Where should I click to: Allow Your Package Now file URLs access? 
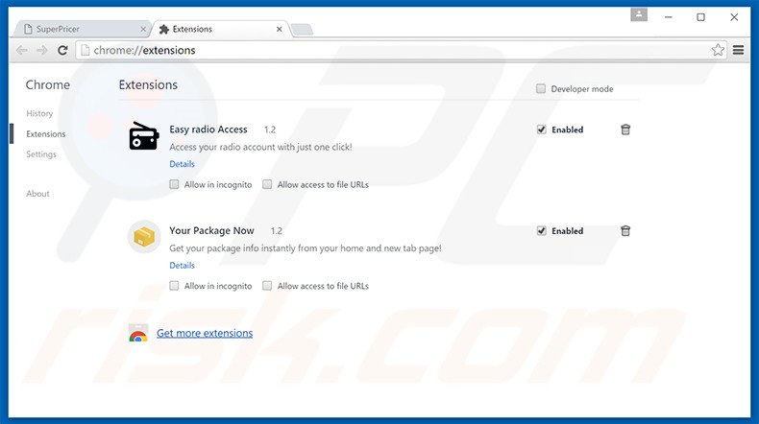point(267,286)
